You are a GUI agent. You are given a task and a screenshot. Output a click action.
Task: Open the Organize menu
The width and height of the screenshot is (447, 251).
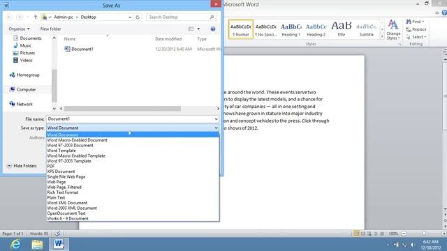click(x=19, y=29)
